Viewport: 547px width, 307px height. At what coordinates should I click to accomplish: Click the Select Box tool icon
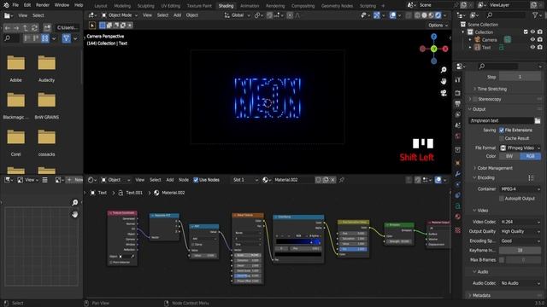(x=92, y=25)
